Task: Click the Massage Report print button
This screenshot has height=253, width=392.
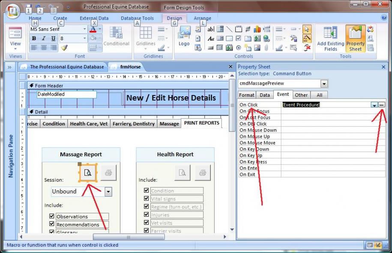Action: (108, 173)
